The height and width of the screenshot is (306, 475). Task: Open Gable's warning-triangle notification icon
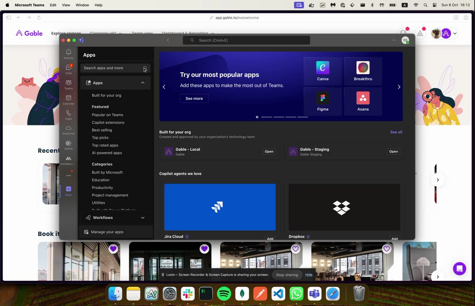420,33
